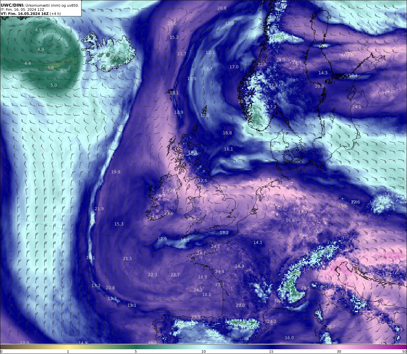The height and width of the screenshot is (354, 407).
Task: Click the 24.3 value over France
Action: pyautogui.click(x=239, y=266)
